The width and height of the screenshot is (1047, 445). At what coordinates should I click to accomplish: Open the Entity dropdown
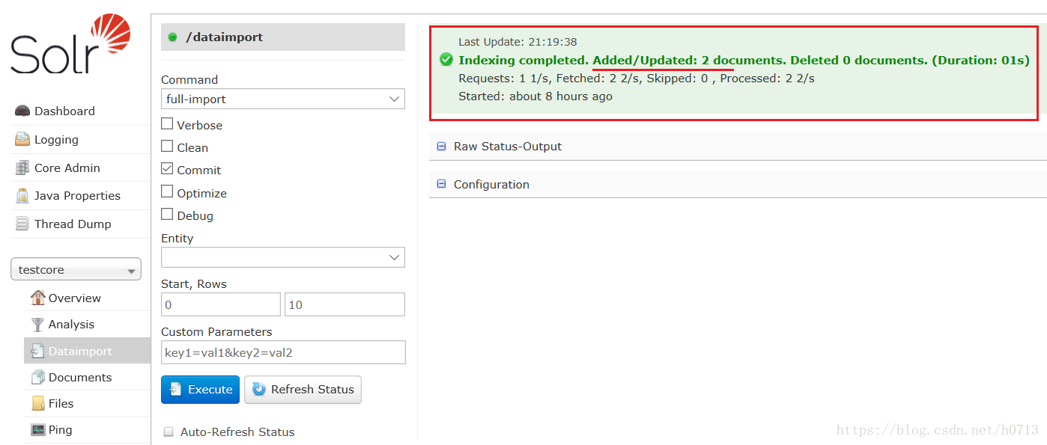283,257
